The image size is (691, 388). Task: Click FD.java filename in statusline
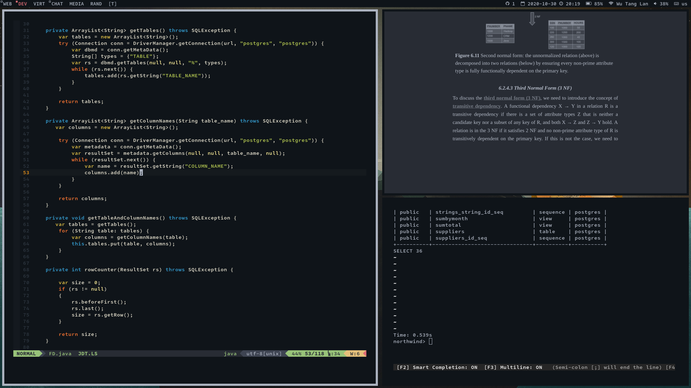[x=60, y=354]
